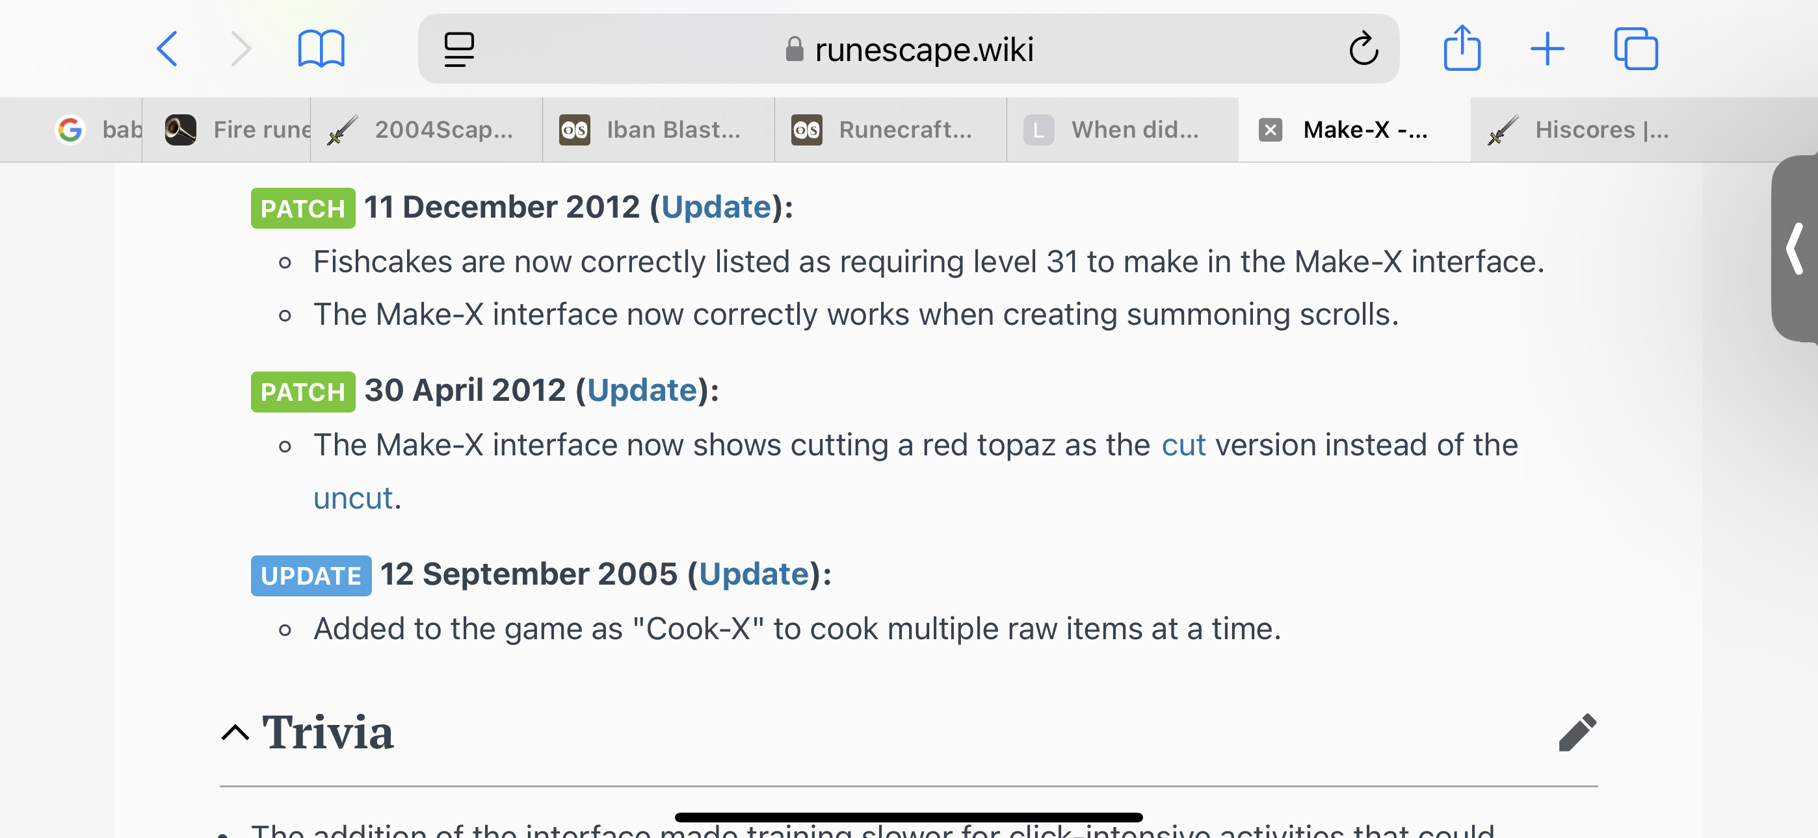Show the tab overview icon

point(1635,49)
